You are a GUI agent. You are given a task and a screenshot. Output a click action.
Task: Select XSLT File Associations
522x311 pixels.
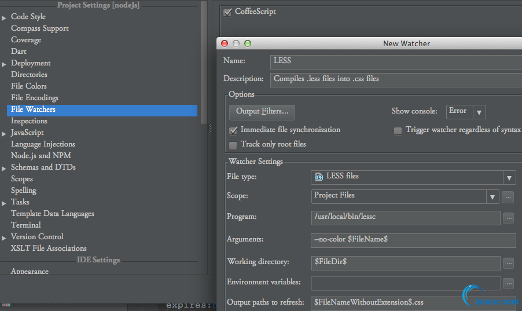pos(49,248)
